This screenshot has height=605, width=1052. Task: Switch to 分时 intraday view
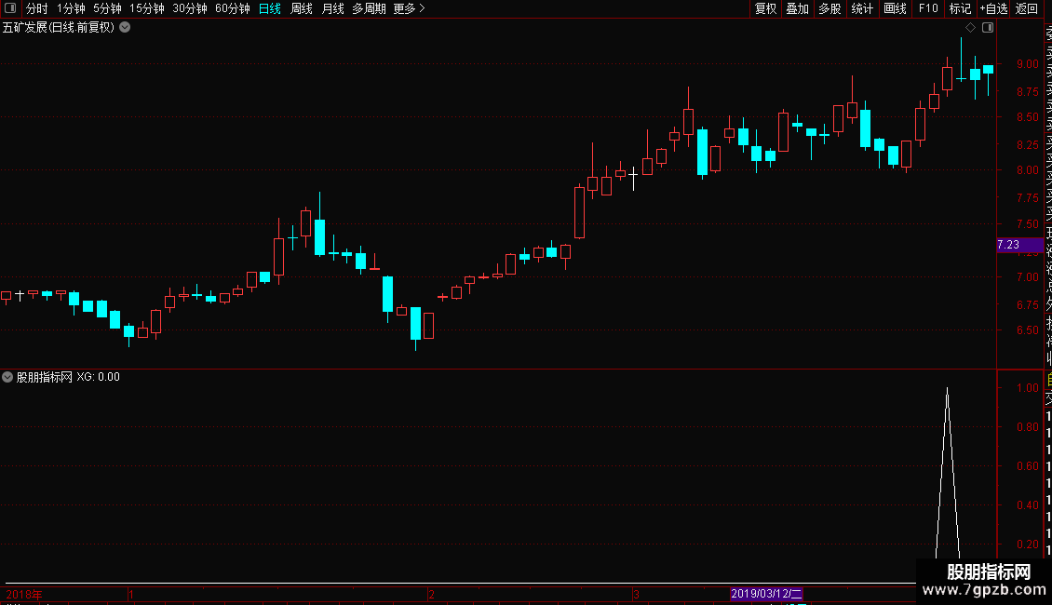coord(37,8)
